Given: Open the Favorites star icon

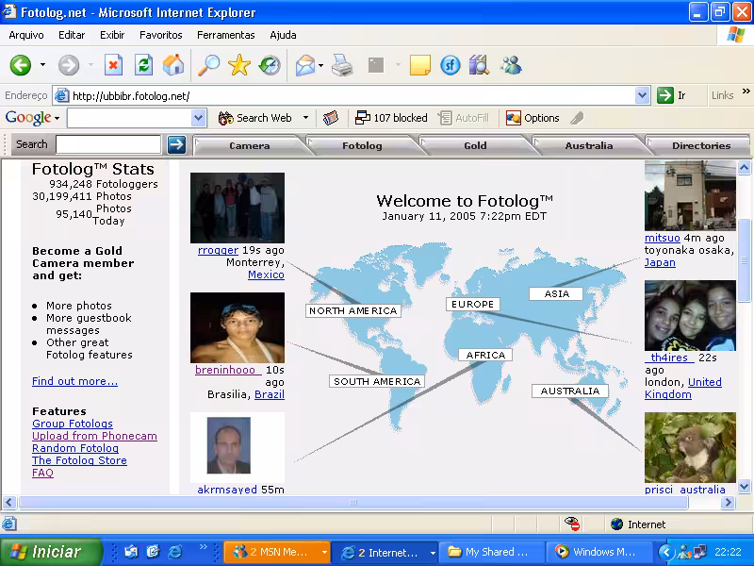Looking at the screenshot, I should [x=239, y=65].
